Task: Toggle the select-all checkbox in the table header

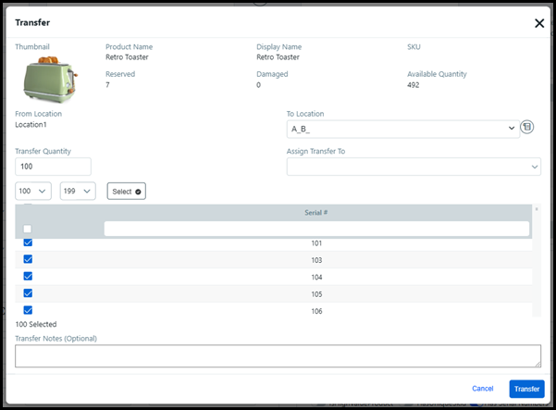Action: click(x=28, y=229)
